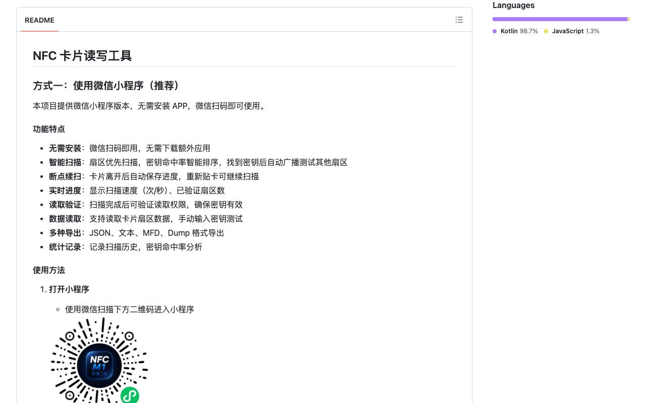Click the "实时进度" feature bullet
Viewport: 646px width, 403px height.
point(137,190)
